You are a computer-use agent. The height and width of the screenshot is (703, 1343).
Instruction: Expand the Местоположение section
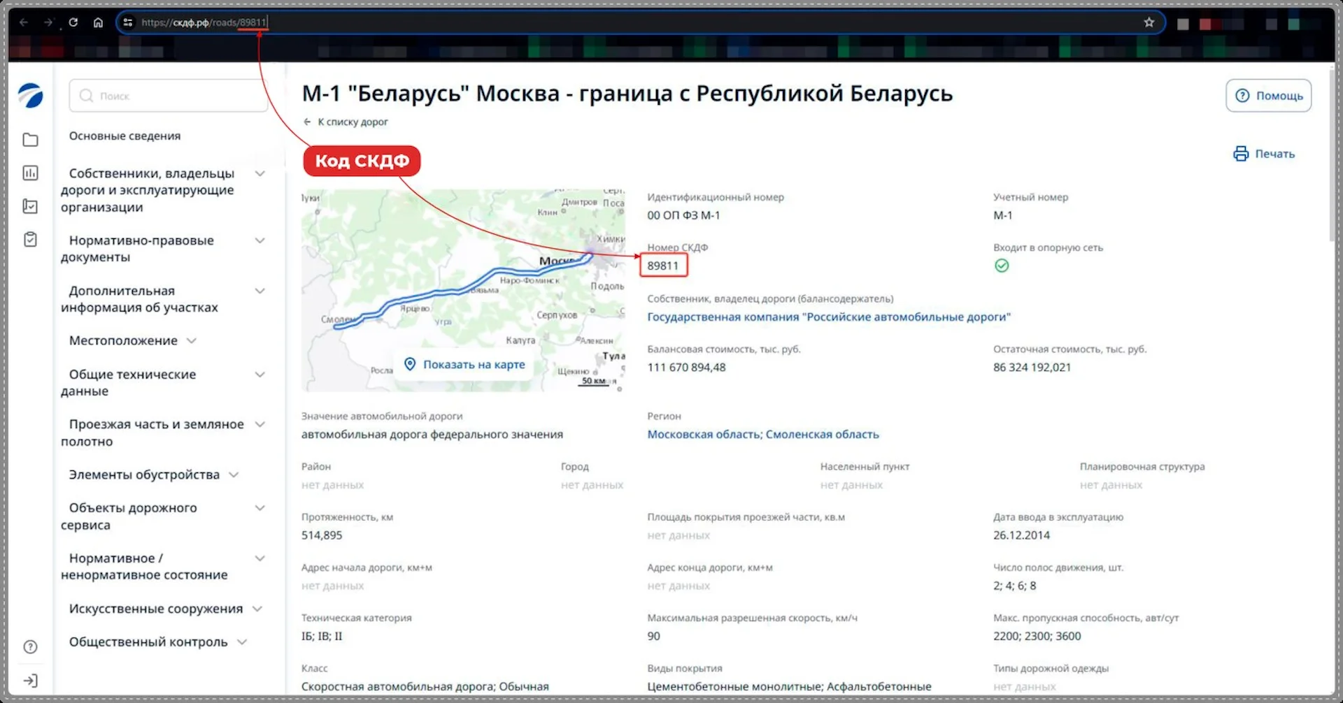click(x=191, y=341)
